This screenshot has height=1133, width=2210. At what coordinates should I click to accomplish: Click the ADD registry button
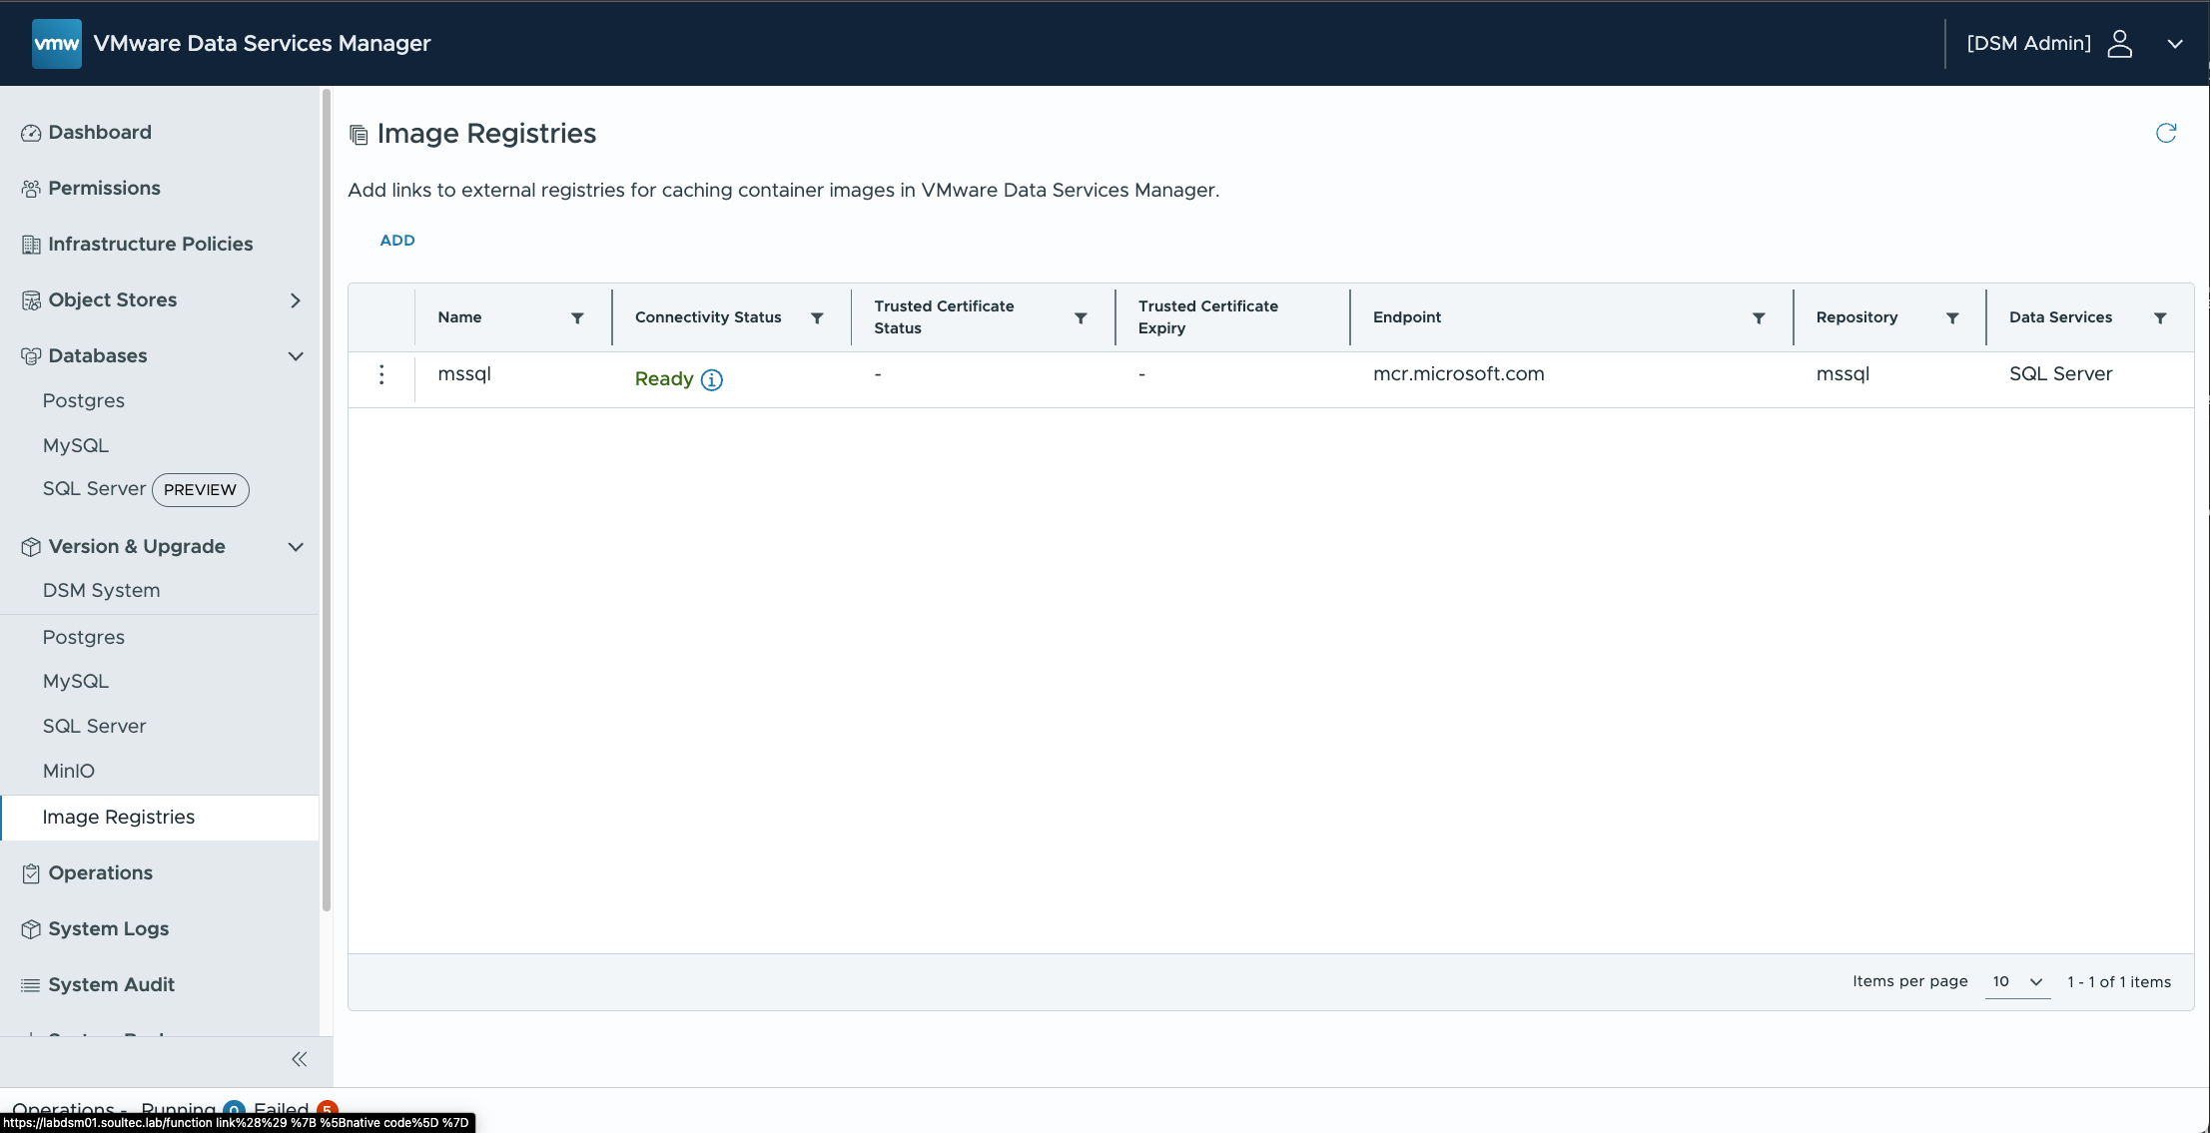coord(397,240)
